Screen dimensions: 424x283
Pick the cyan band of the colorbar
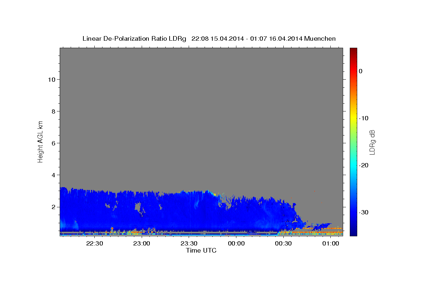[x=353, y=166]
